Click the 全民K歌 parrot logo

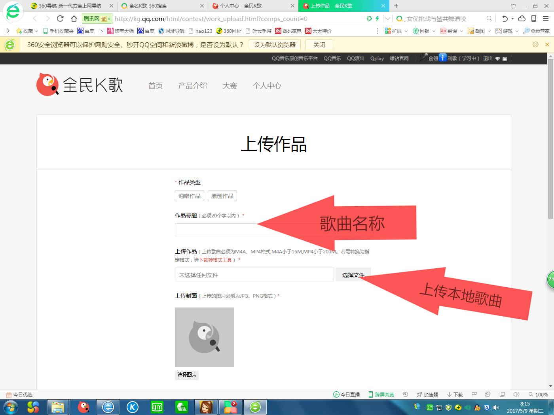click(x=48, y=84)
